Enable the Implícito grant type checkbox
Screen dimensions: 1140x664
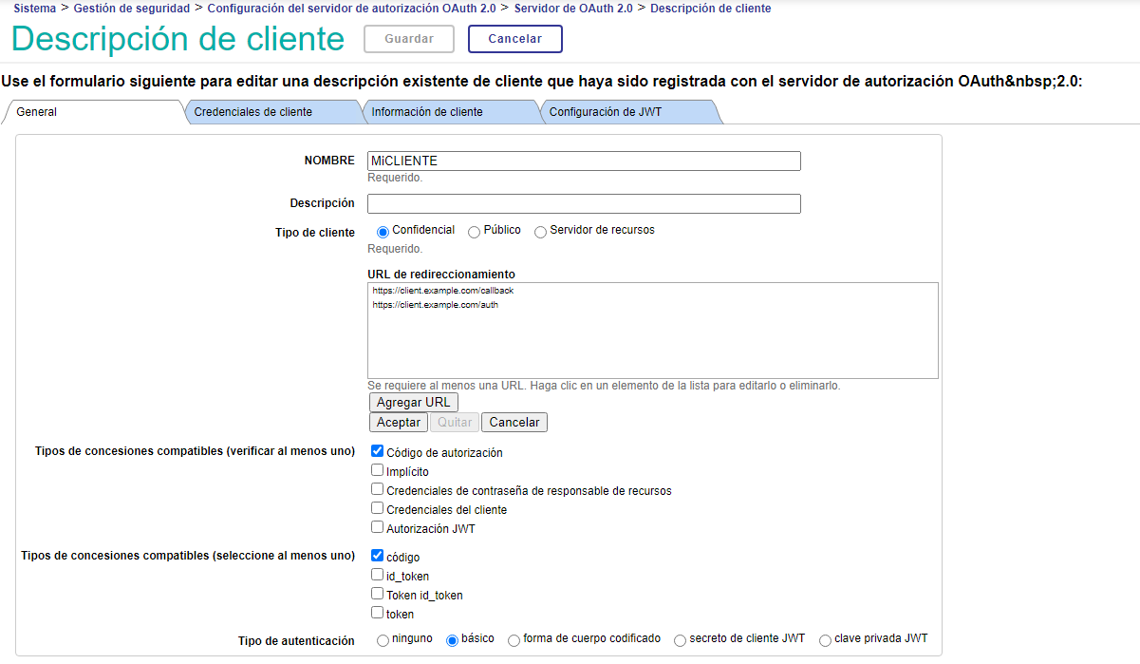[377, 470]
